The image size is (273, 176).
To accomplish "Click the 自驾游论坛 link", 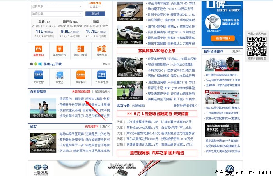I will [103, 92].
